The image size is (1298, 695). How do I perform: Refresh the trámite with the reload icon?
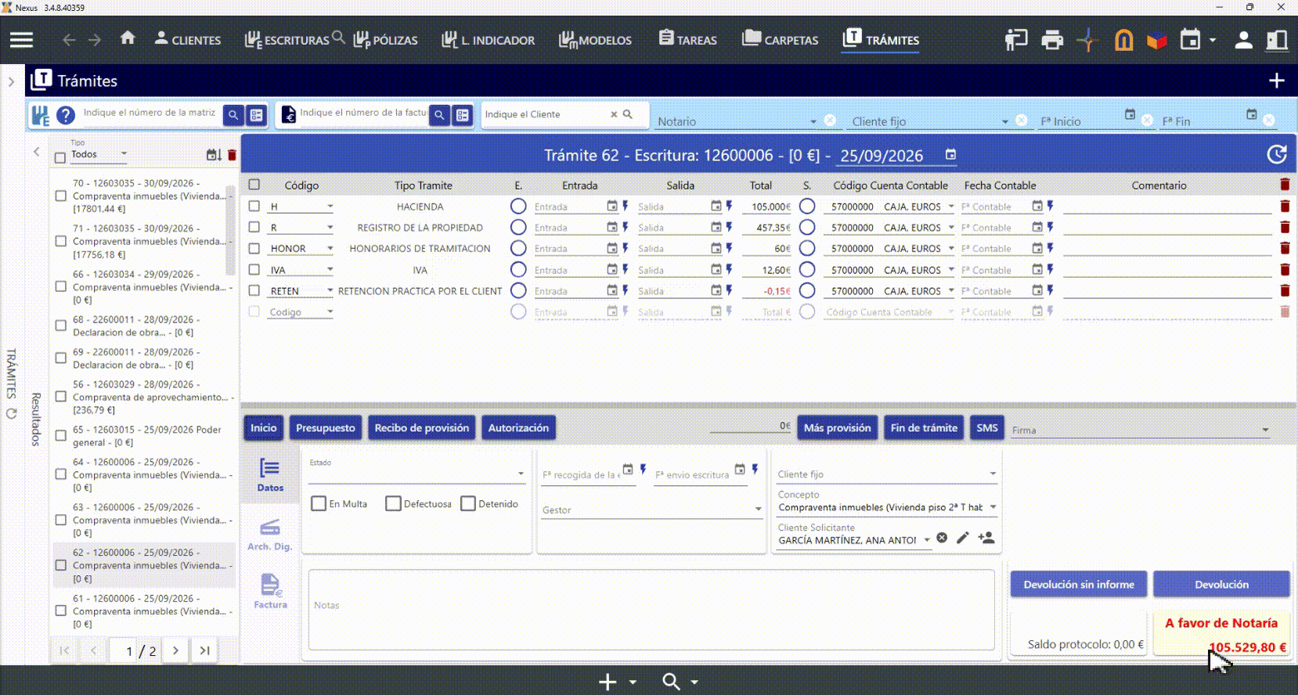click(x=1277, y=155)
